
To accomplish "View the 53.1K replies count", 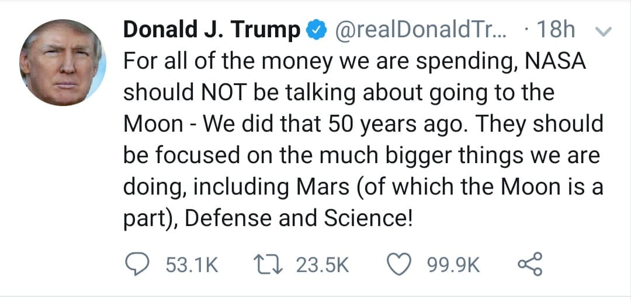I will [192, 266].
